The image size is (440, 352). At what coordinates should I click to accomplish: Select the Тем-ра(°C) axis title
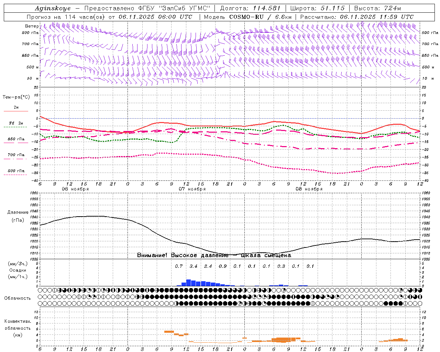pyautogui.click(x=16, y=97)
